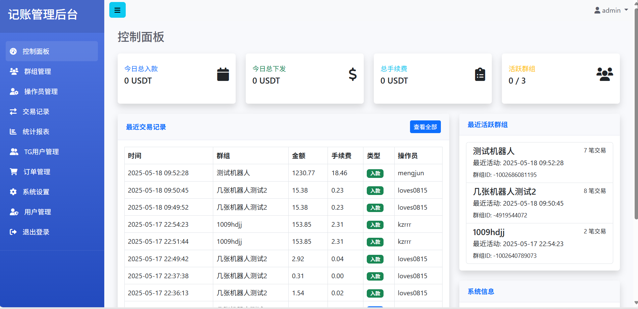Click the transaction records exchange arrows icon

click(13, 111)
